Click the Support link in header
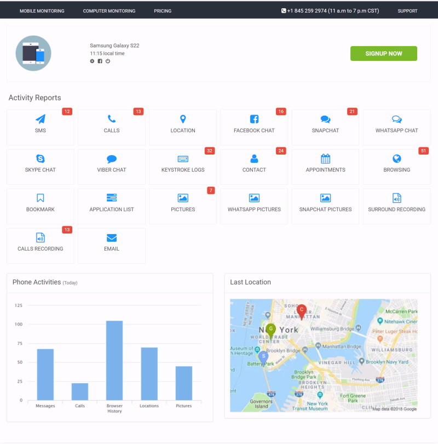 click(407, 11)
